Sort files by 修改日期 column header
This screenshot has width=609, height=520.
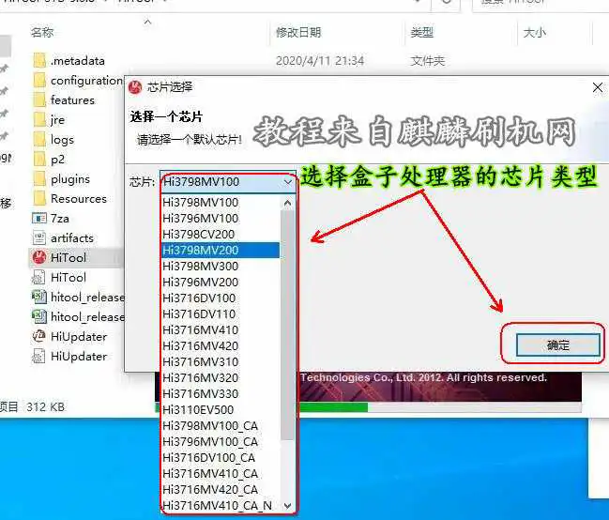tap(298, 32)
